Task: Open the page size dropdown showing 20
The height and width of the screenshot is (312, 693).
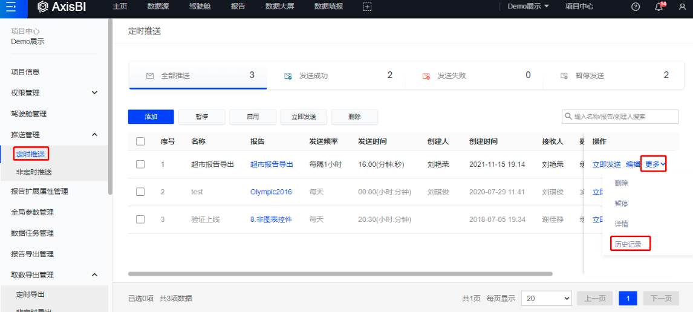Action: (547, 298)
